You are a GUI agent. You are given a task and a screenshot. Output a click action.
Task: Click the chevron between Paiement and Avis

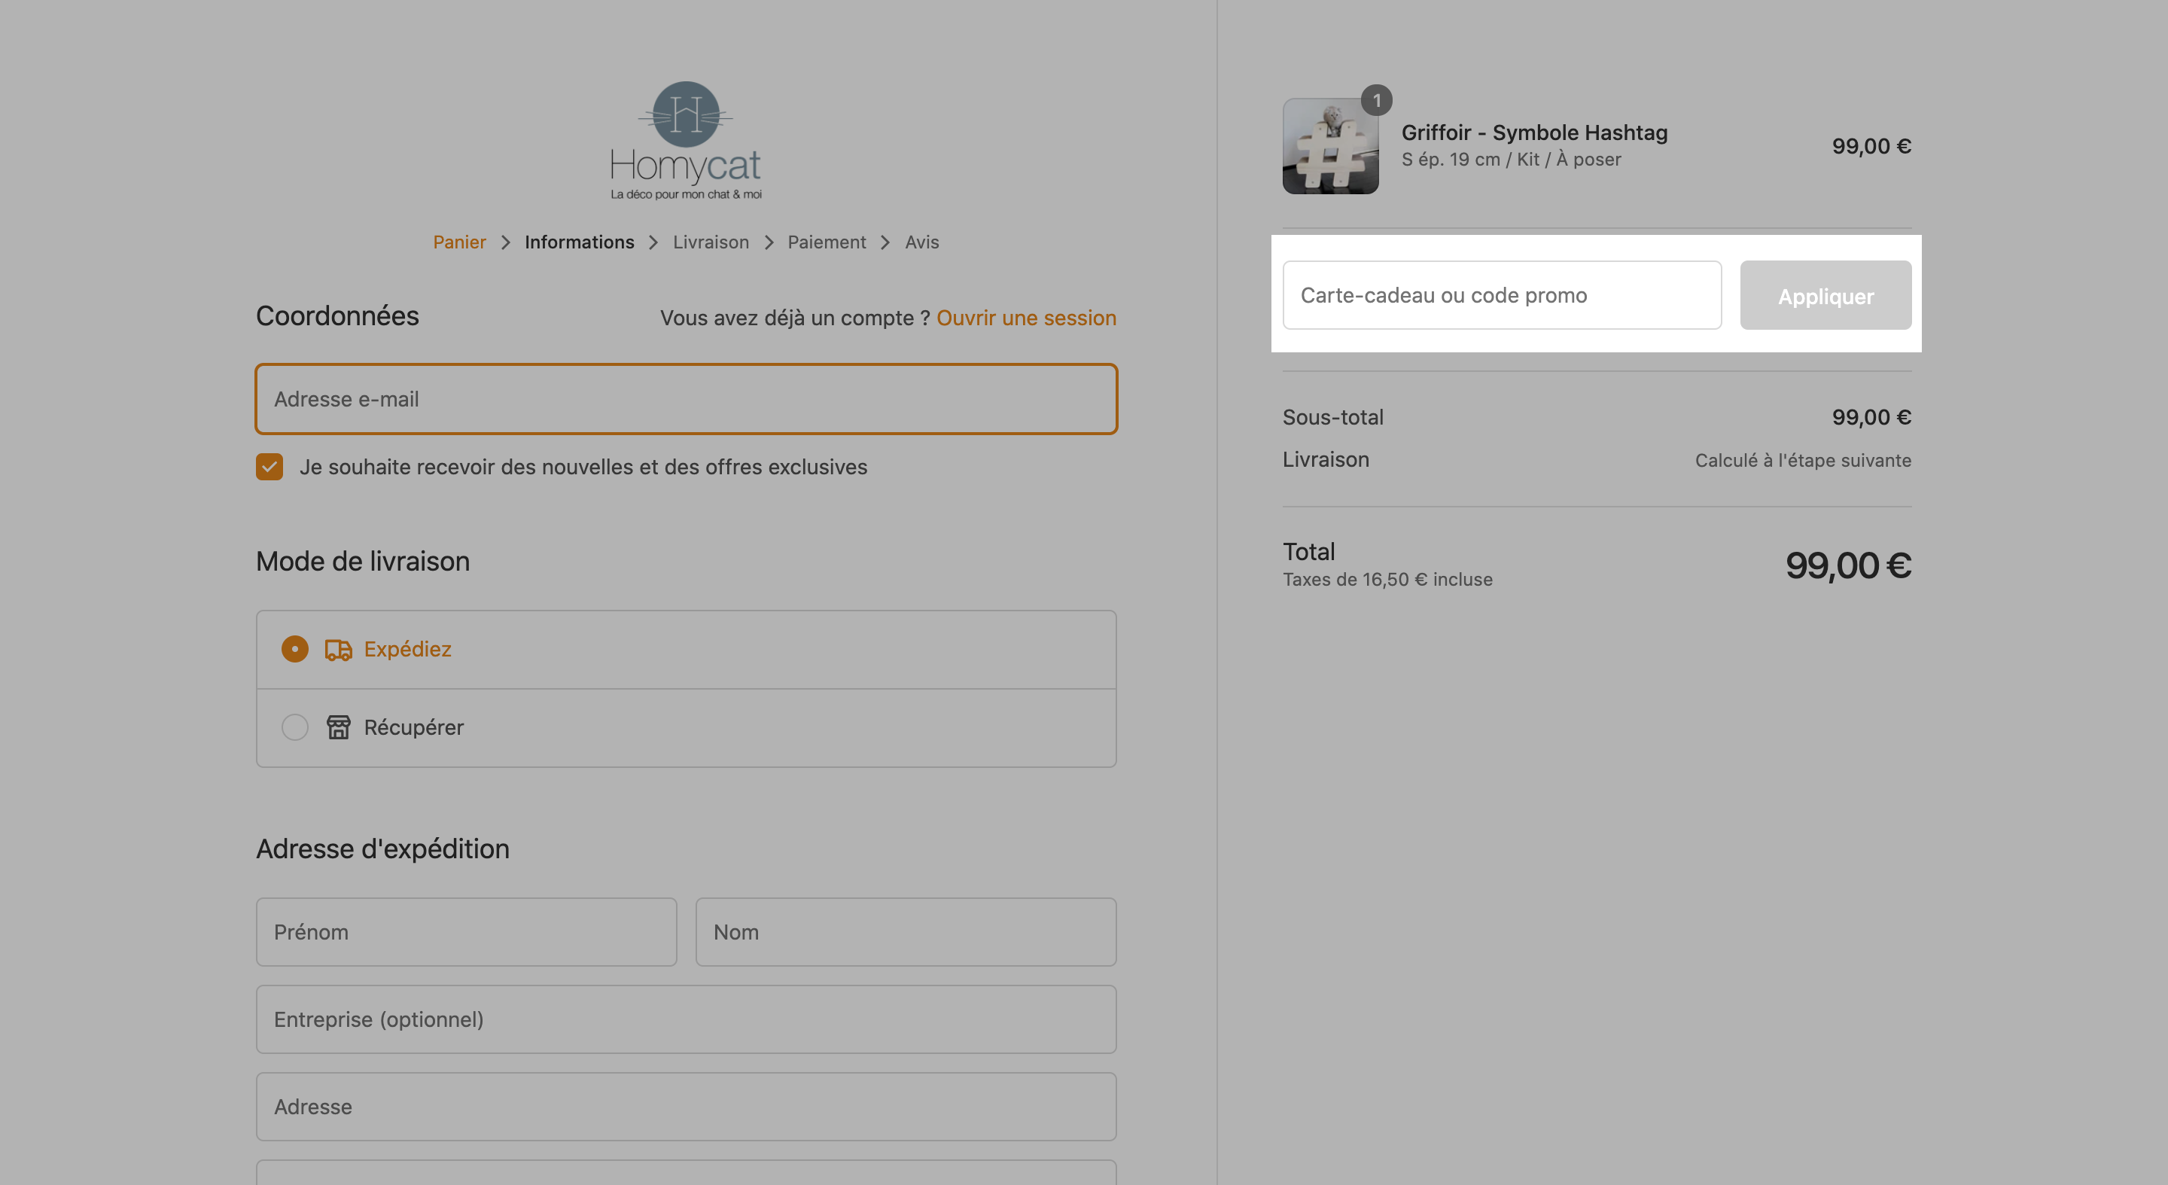(885, 242)
